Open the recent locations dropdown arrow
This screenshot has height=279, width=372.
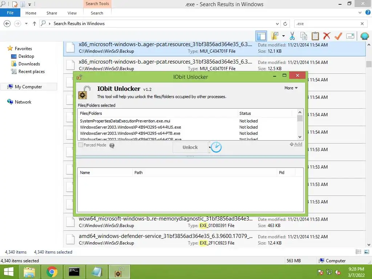[x=26, y=24]
